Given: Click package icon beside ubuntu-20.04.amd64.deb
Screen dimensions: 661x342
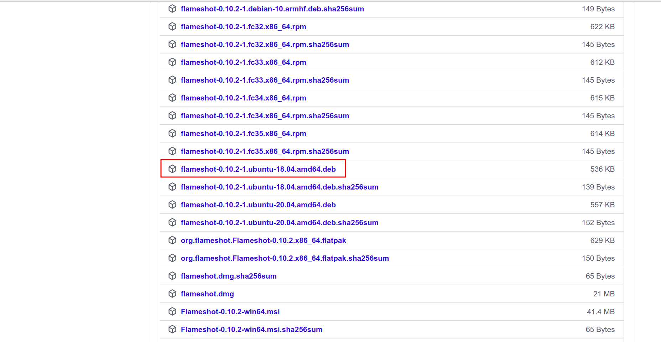Looking at the screenshot, I should coord(172,204).
